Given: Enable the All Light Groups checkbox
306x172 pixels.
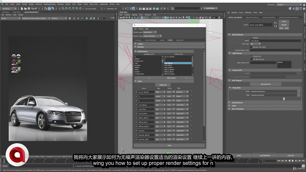Looking at the screenshot, I should point(251,59).
